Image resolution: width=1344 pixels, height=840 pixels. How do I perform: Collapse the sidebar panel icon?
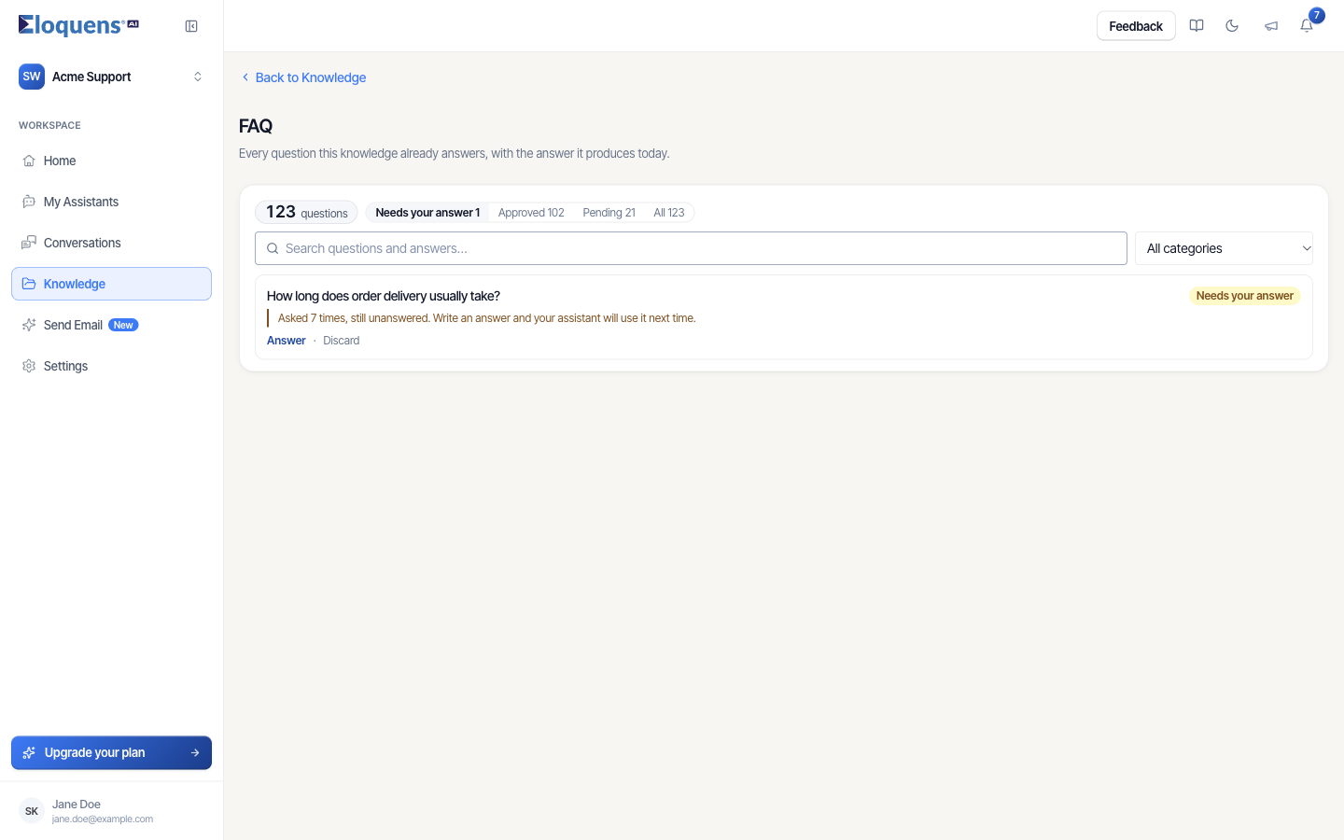191,26
